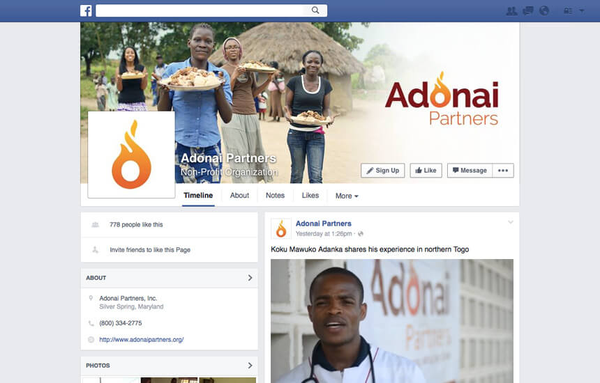Open the messages icon in top bar
Viewport: 600px width, 383px height.
pyautogui.click(x=528, y=11)
